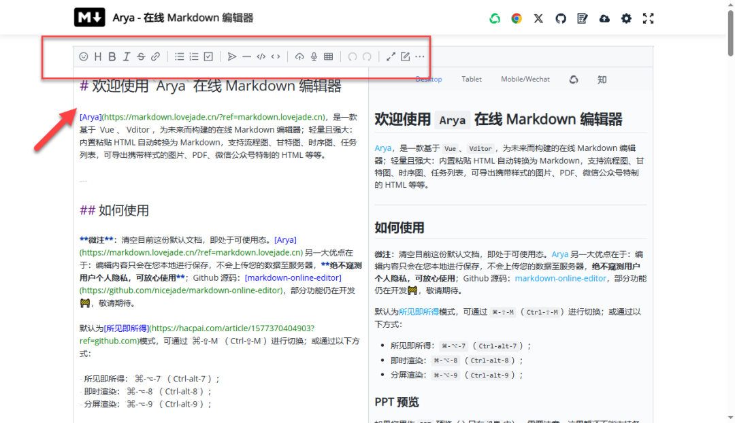Click the 如何使用 heading in preview
The width and height of the screenshot is (735, 423).
pos(399,228)
